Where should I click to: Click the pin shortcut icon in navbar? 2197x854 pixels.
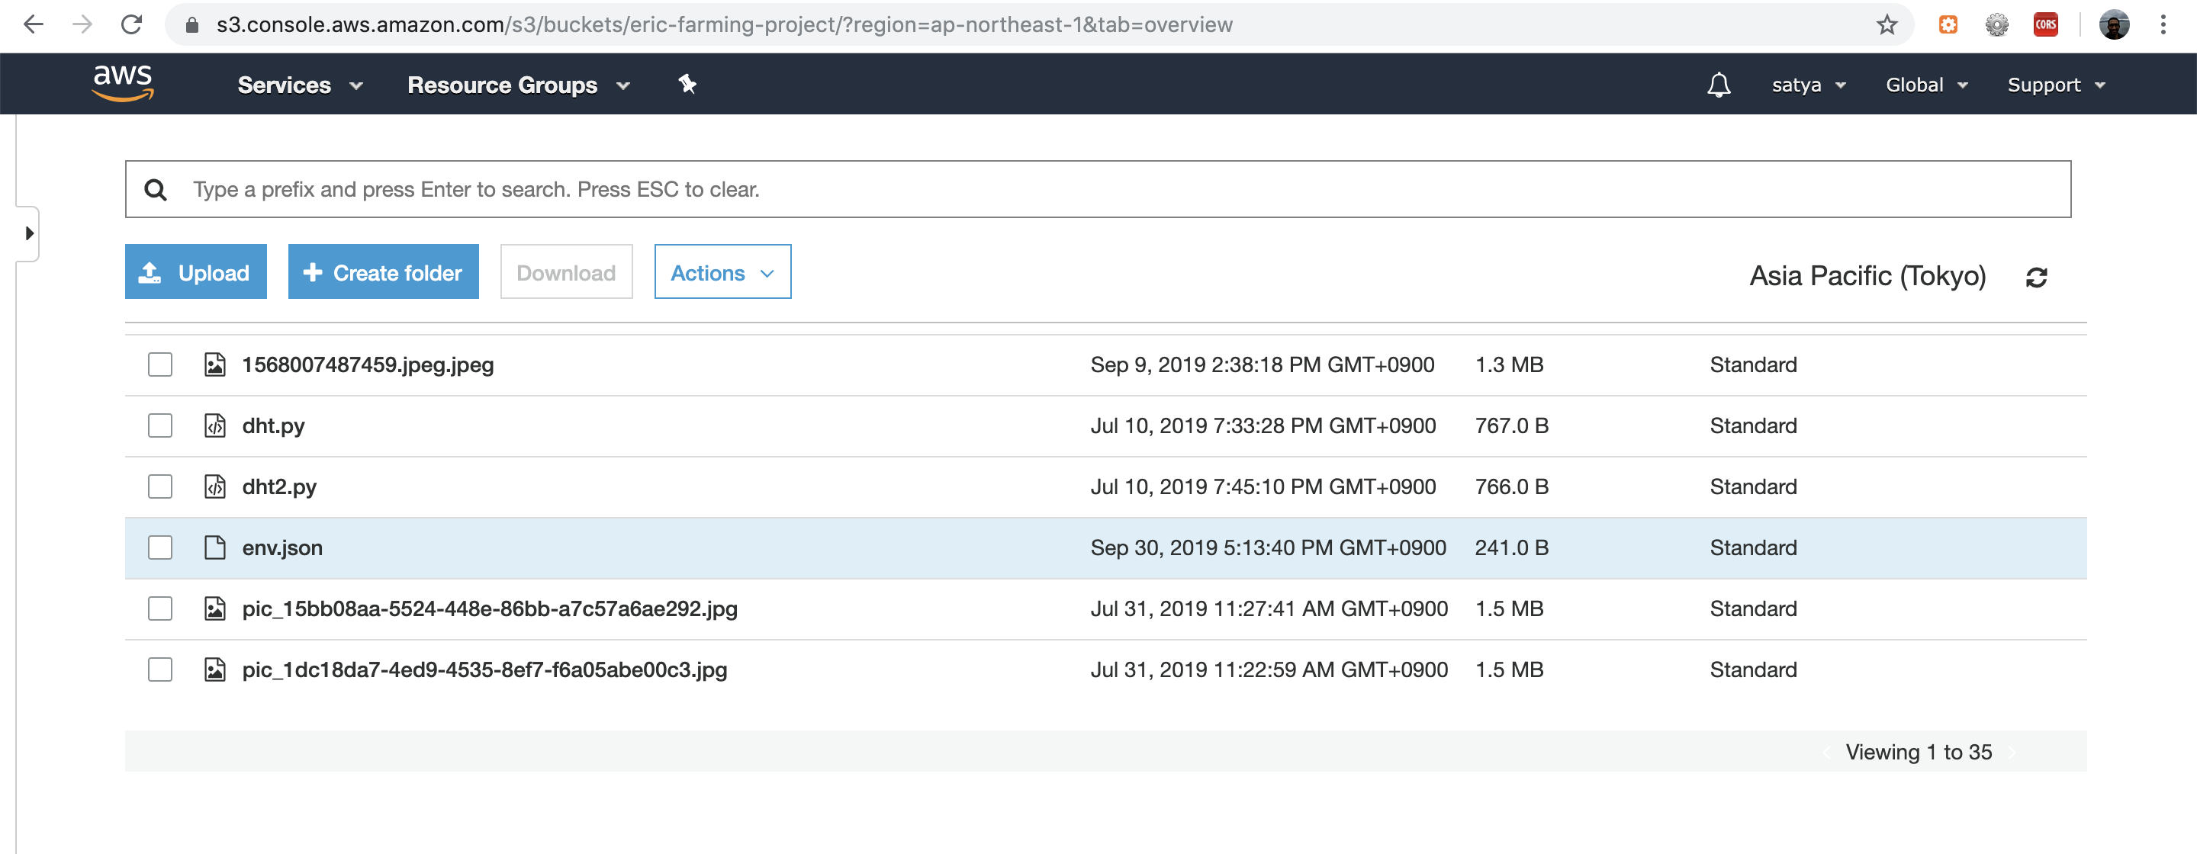687,84
